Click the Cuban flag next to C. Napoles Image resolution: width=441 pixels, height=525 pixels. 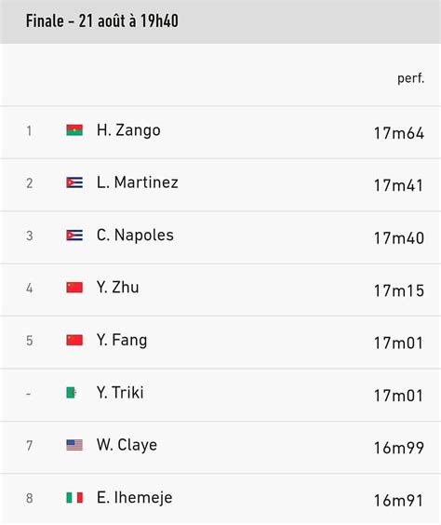coord(74,236)
